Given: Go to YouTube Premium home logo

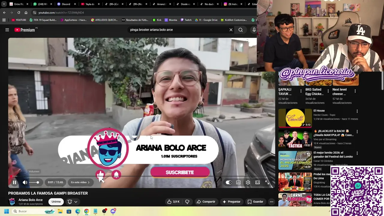Looking at the screenshot, I should coord(25,30).
